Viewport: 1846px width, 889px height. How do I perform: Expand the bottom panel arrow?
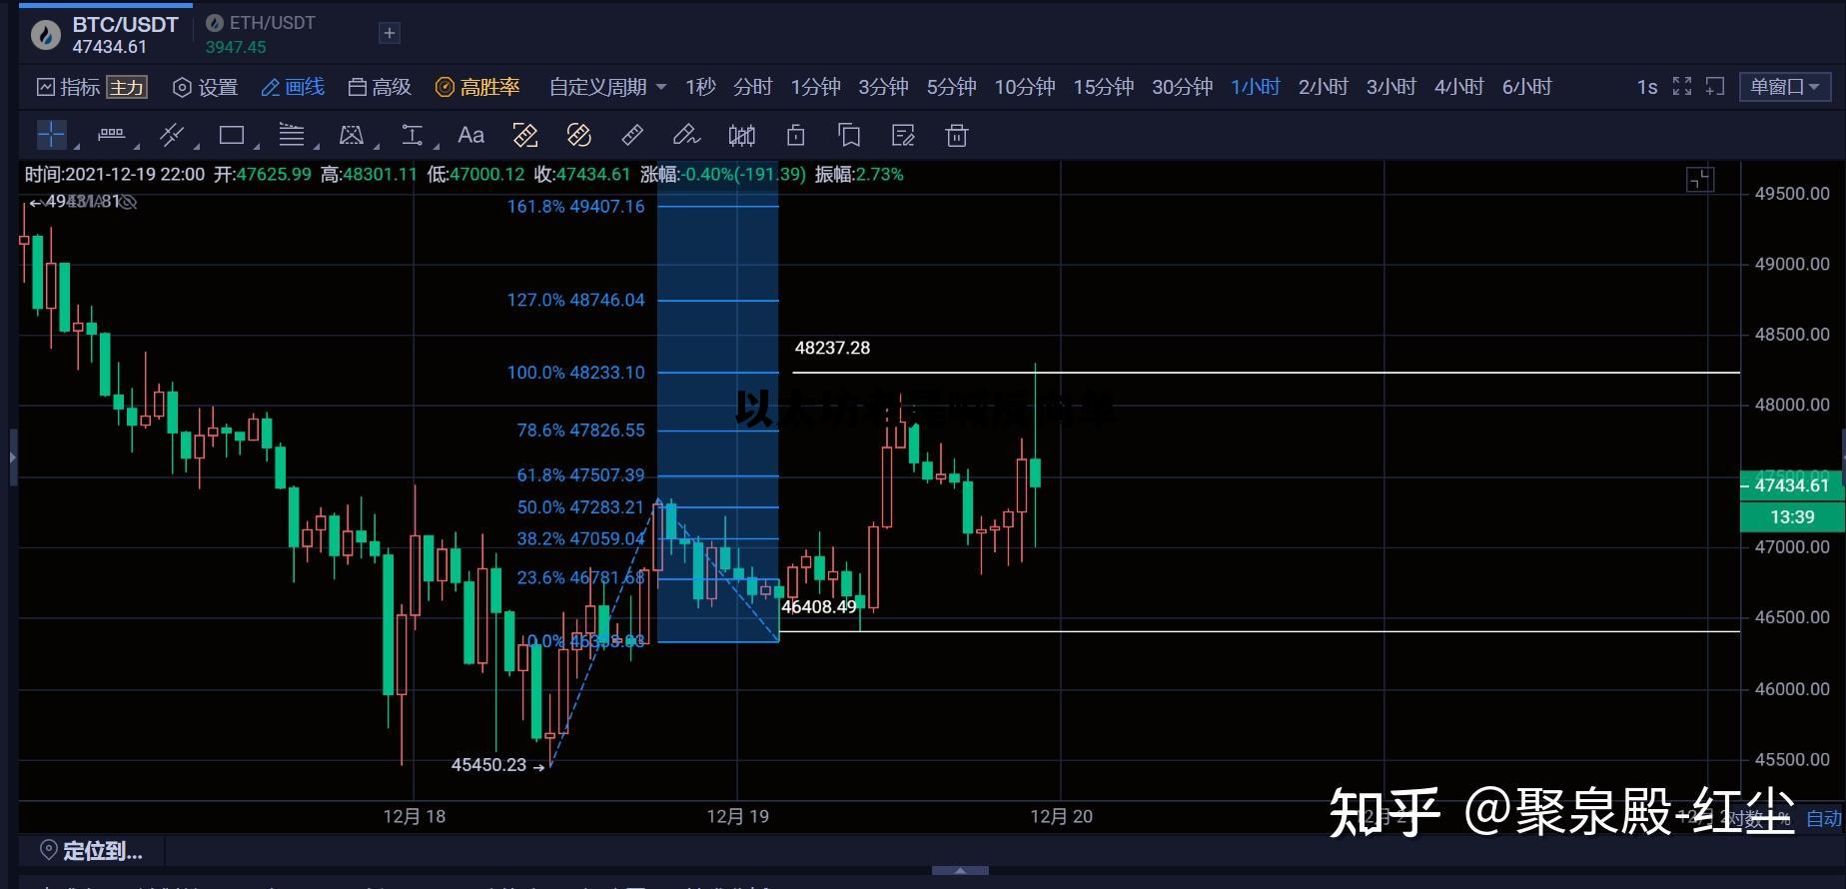pos(960,870)
